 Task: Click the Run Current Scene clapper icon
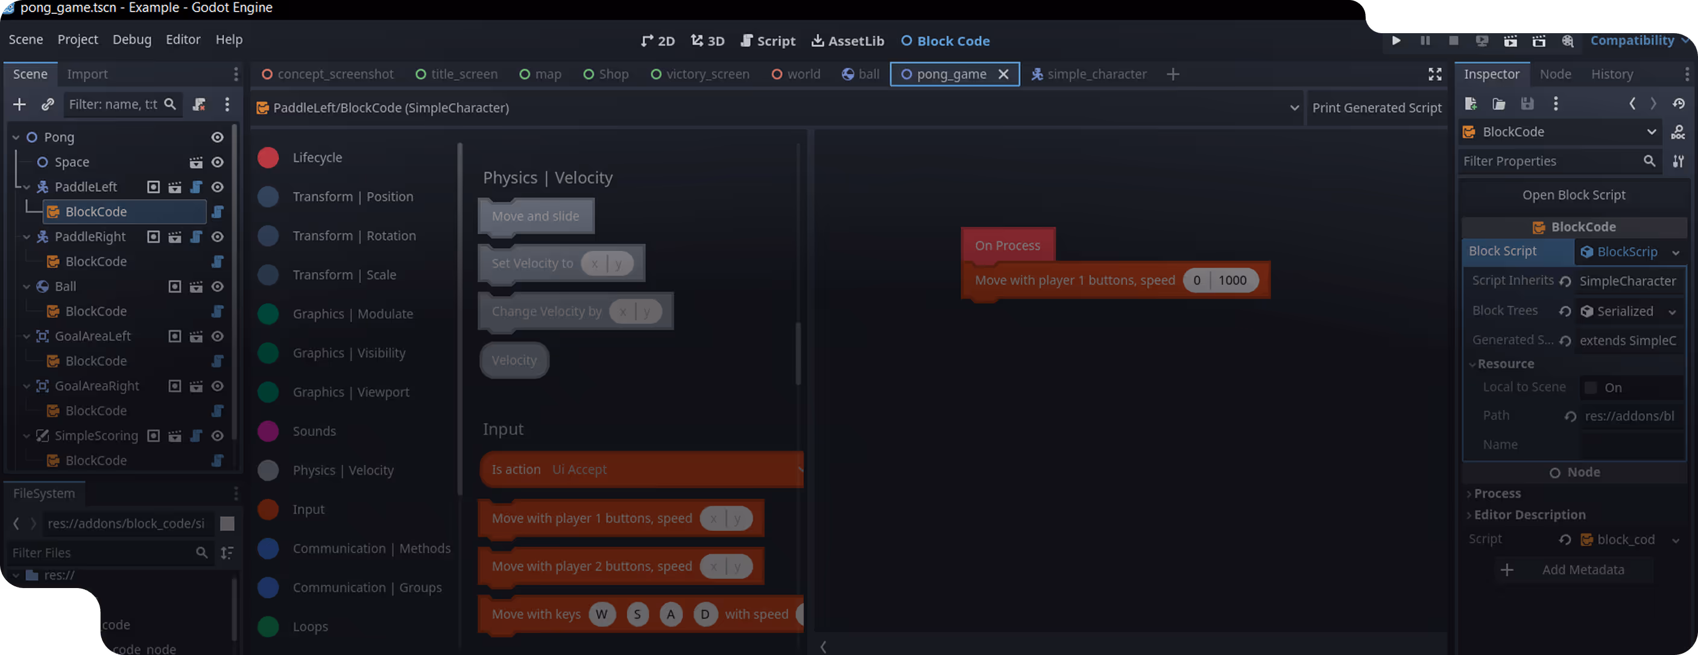point(1510,41)
